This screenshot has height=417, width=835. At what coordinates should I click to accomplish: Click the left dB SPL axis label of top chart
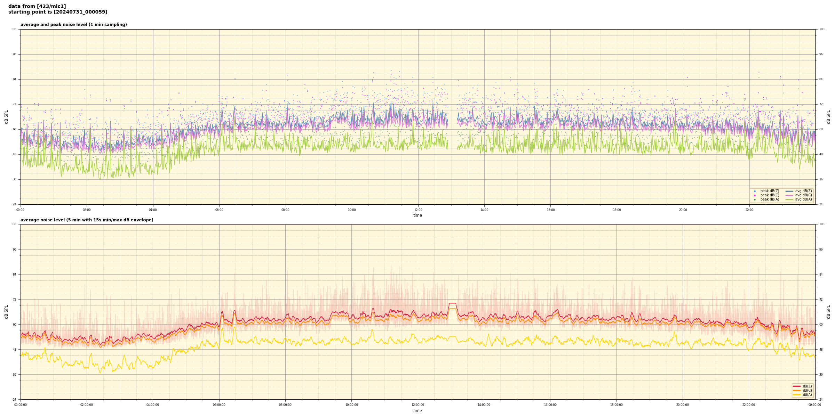click(x=6, y=117)
